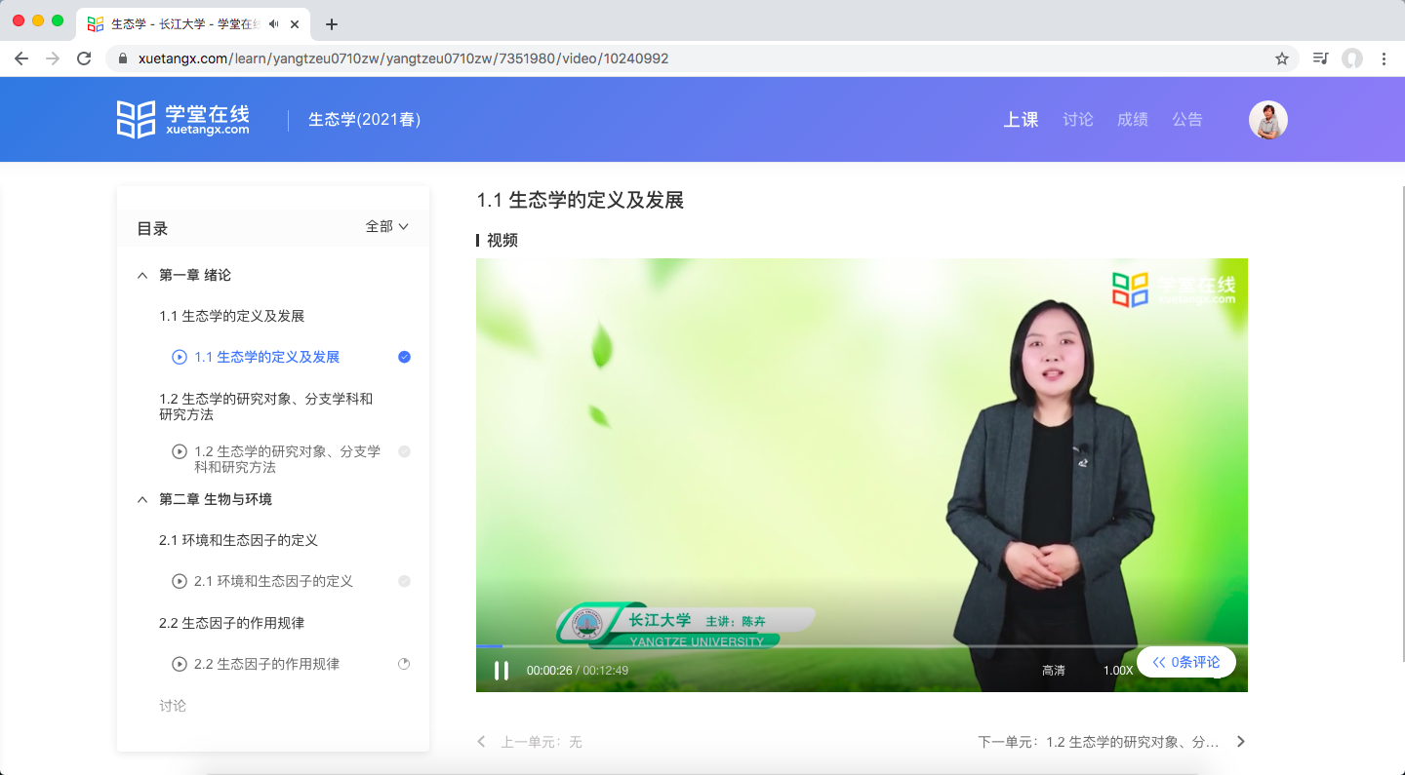Viewport: 1405px width, 775px height.
Task: Click the play icon beside 1.1 video item
Action: (x=180, y=357)
